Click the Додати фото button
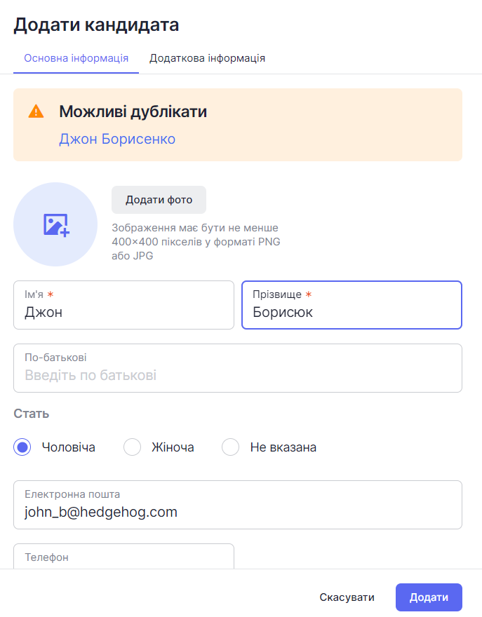482x617 pixels. click(159, 200)
